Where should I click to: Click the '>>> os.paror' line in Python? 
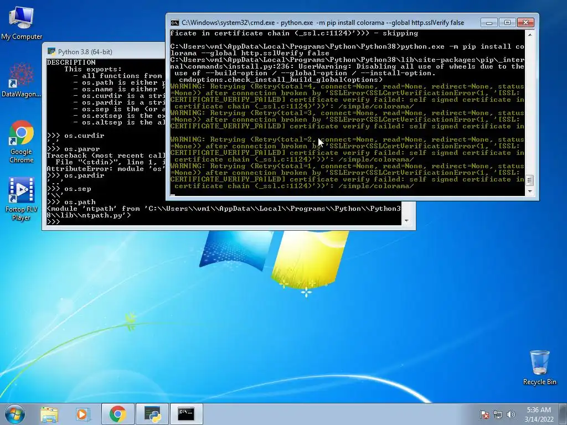(74, 149)
